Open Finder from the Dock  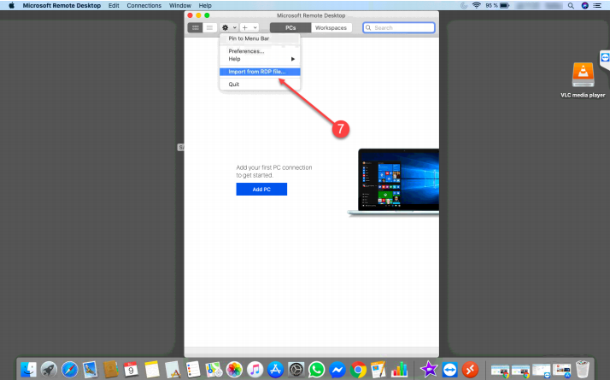[x=30, y=369]
